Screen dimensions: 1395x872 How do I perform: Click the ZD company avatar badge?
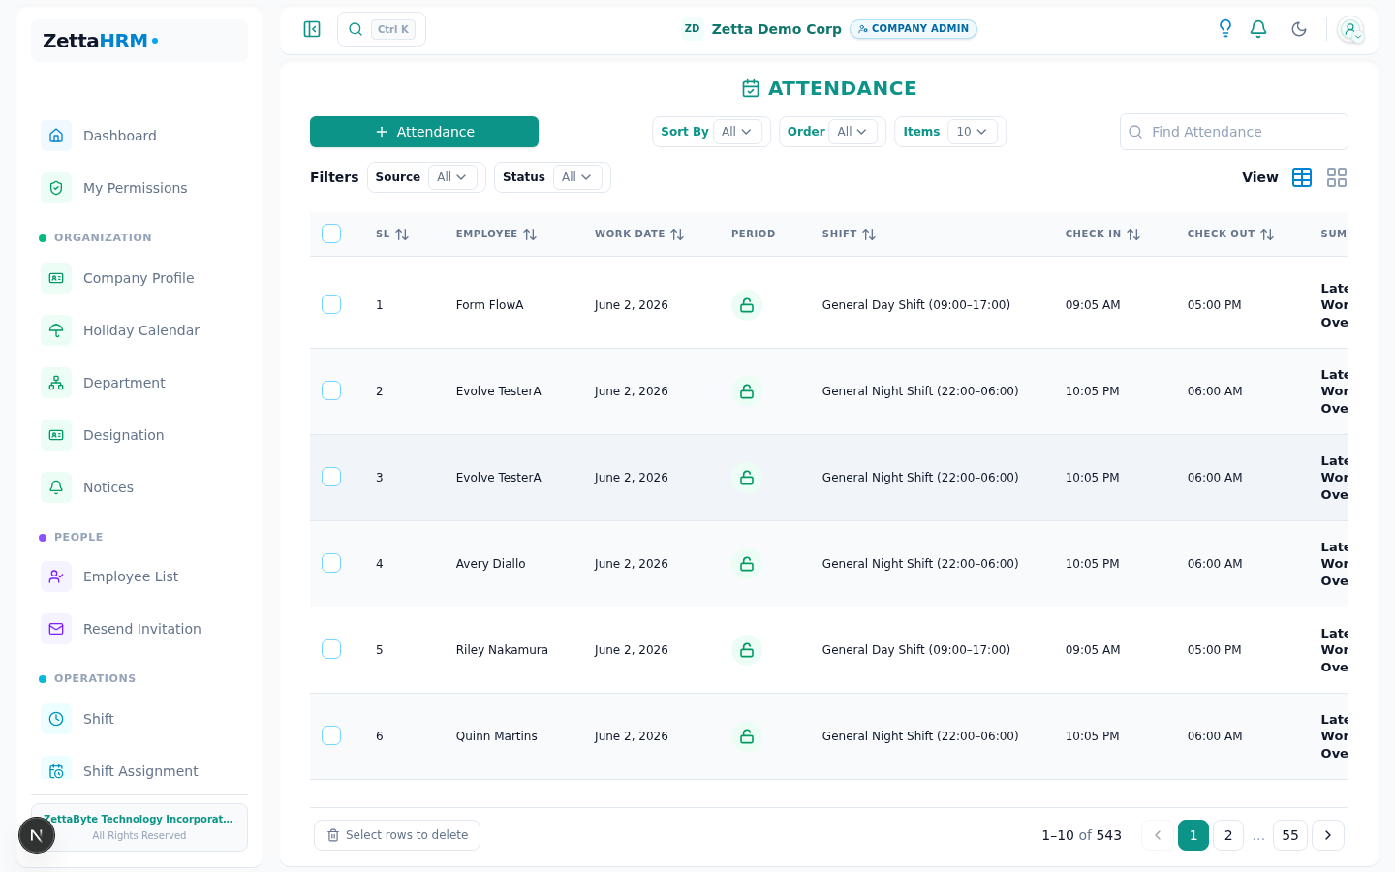(692, 29)
